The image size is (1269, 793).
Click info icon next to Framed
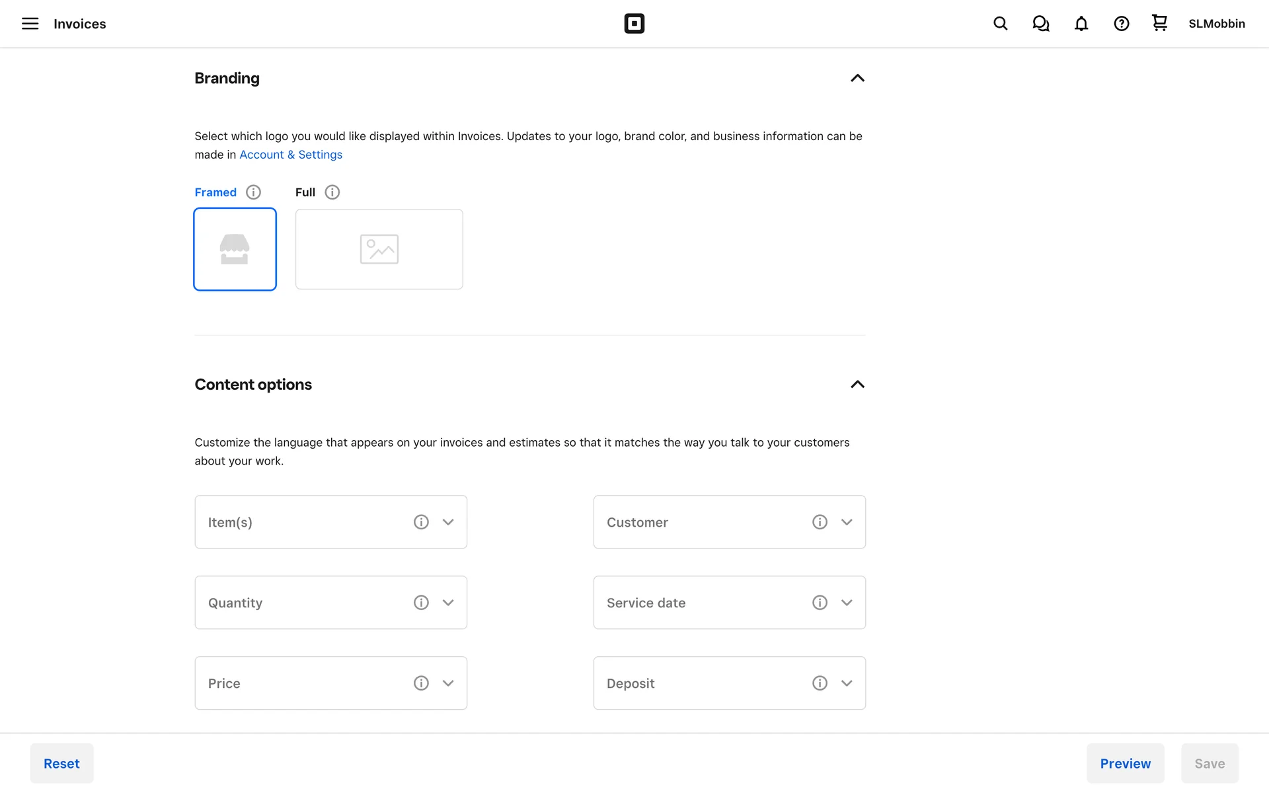(253, 192)
